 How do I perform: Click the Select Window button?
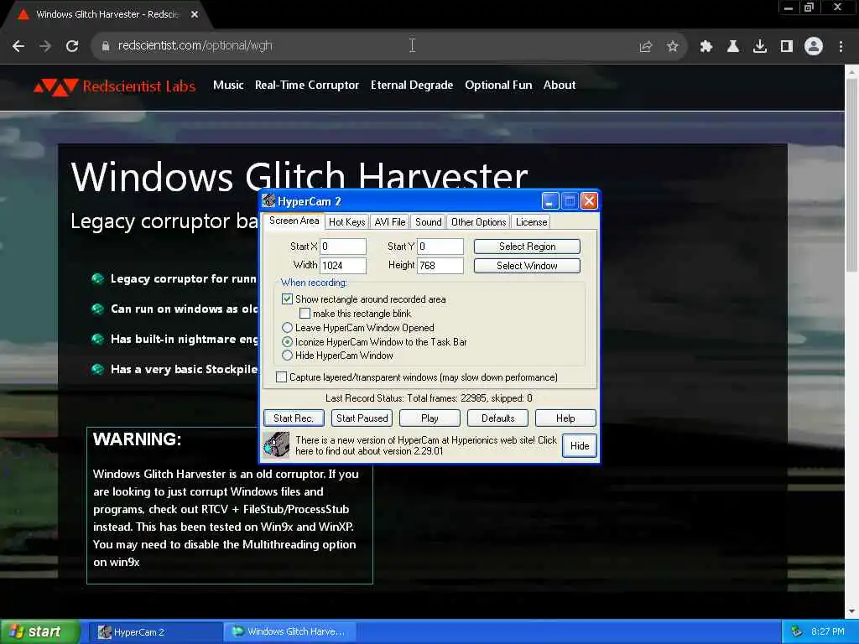(527, 266)
